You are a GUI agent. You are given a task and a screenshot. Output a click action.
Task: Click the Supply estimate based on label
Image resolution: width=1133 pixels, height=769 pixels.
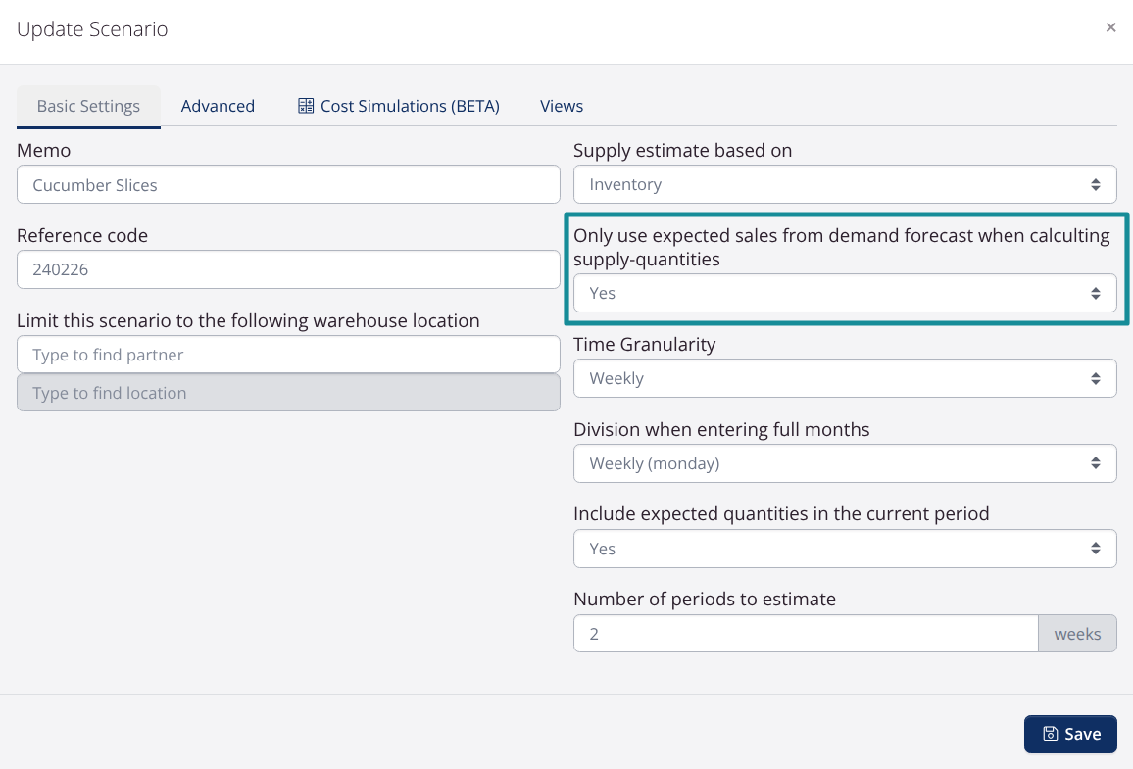coord(683,150)
